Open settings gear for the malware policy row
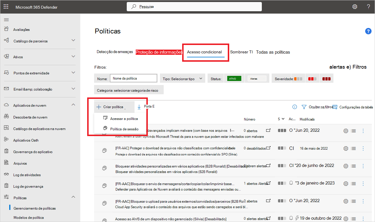The height and width of the screenshot is (222, 375). [x=346, y=131]
